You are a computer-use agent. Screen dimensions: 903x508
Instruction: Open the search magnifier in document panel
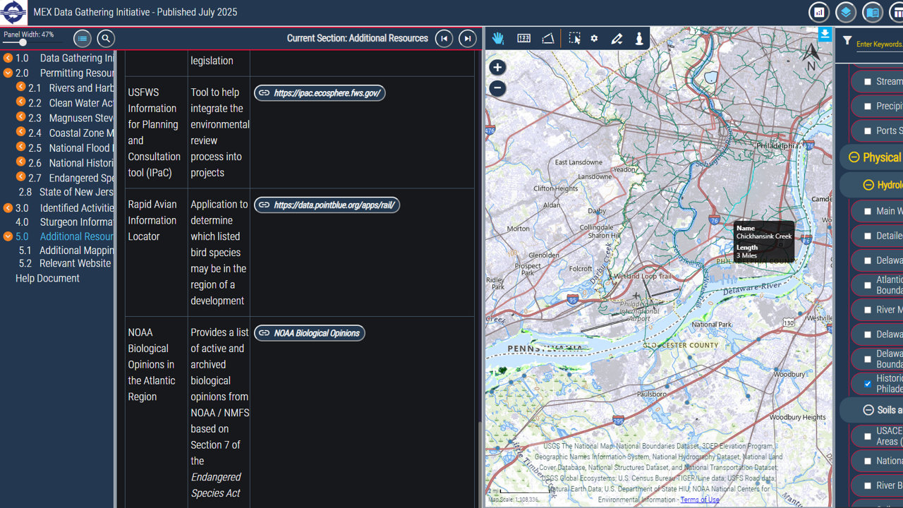pos(106,39)
